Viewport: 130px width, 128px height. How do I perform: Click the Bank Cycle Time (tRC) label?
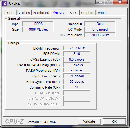coord(43,82)
